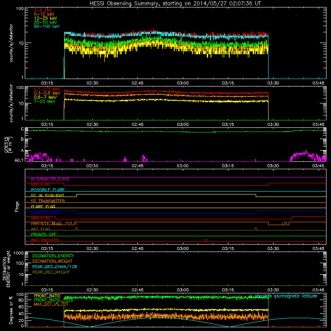Click the REAR_DEC_CHAN/128 legend label
The image size is (331, 331).
tap(55, 267)
